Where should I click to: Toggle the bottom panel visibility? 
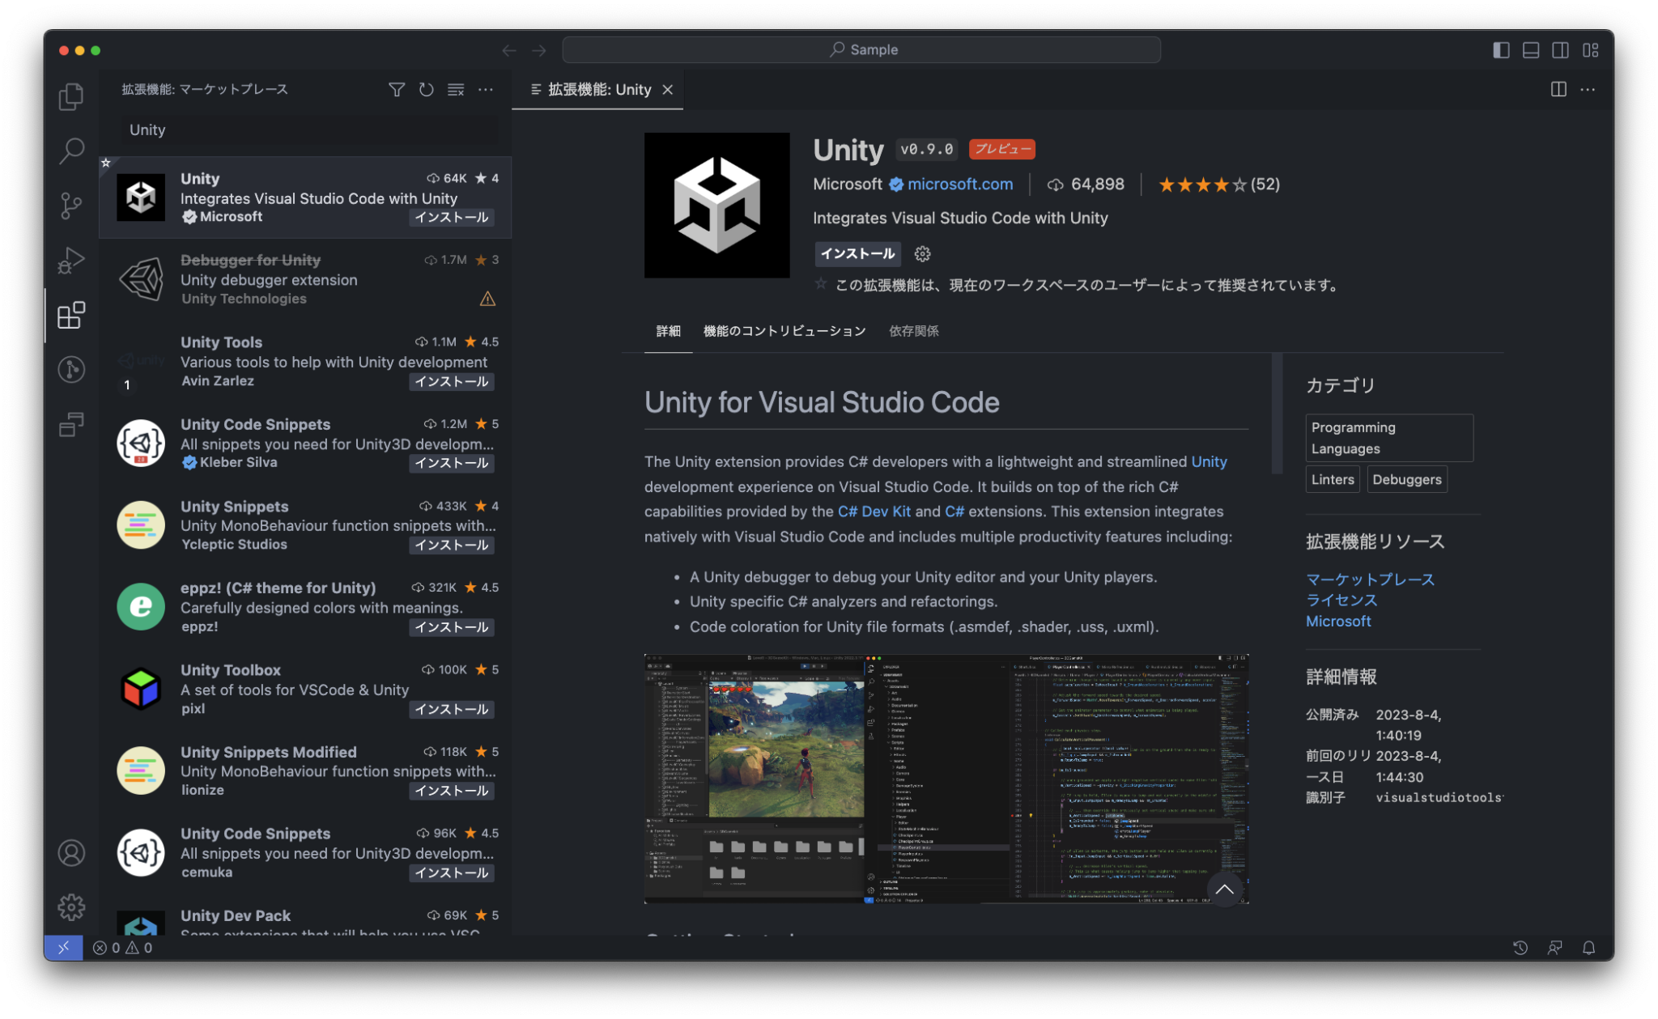click(1531, 49)
